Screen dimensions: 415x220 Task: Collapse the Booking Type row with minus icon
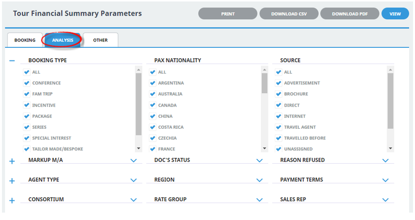[12, 61]
